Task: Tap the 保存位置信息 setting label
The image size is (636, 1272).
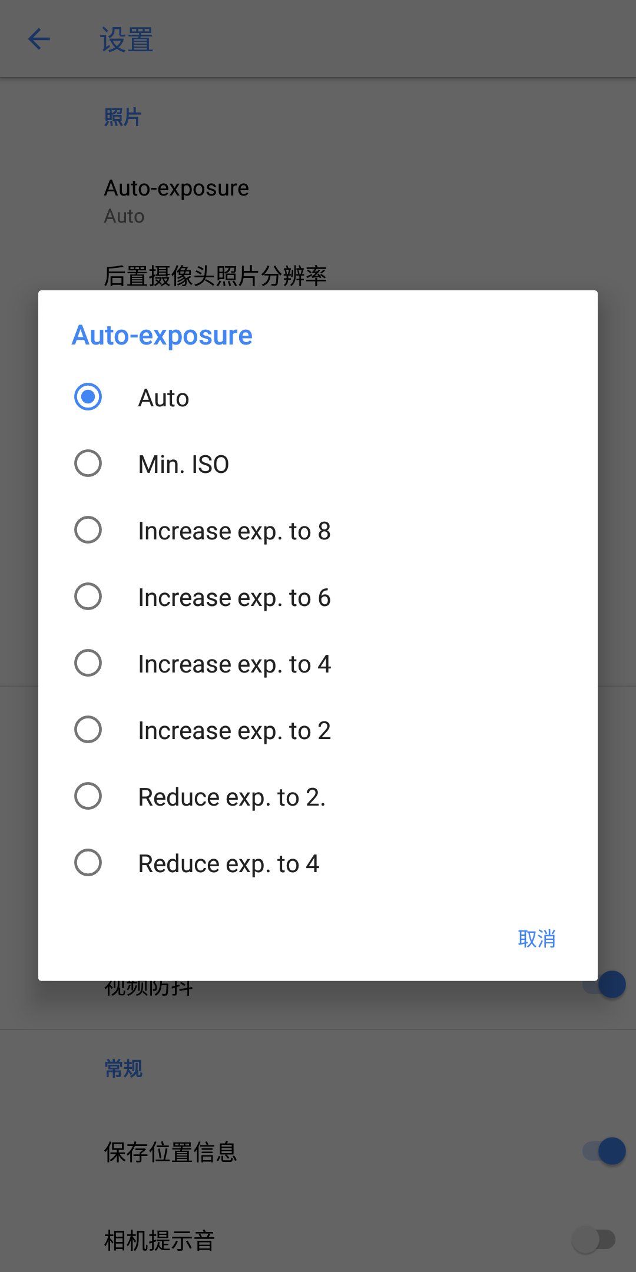Action: coord(170,1152)
